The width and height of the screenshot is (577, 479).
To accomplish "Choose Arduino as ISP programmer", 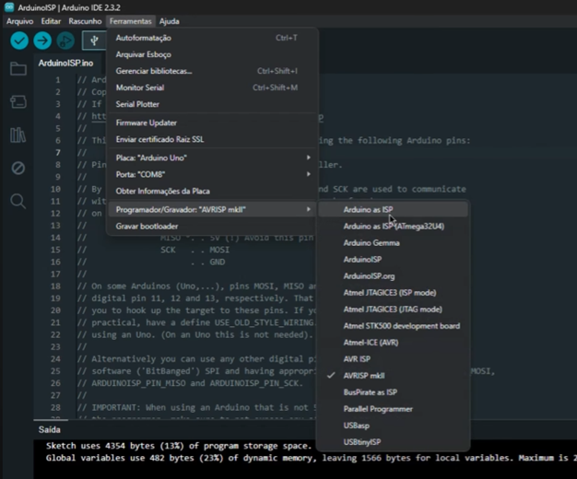I will [369, 210].
